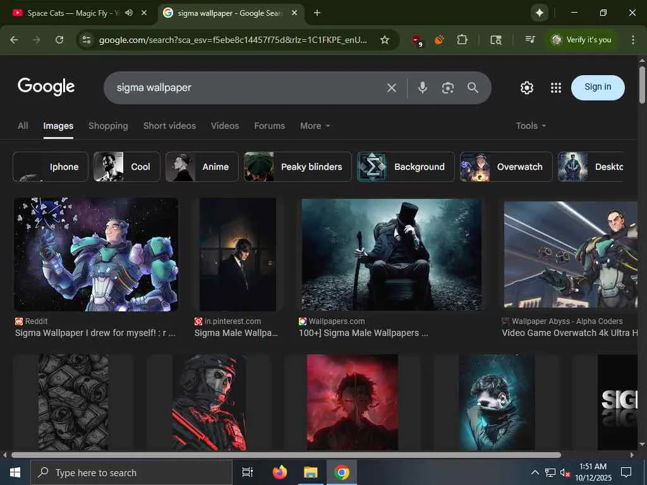Filter results by Cool chip
647x485 pixels.
[126, 167]
